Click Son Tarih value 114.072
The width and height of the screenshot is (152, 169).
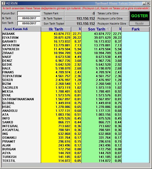click(105, 161)
